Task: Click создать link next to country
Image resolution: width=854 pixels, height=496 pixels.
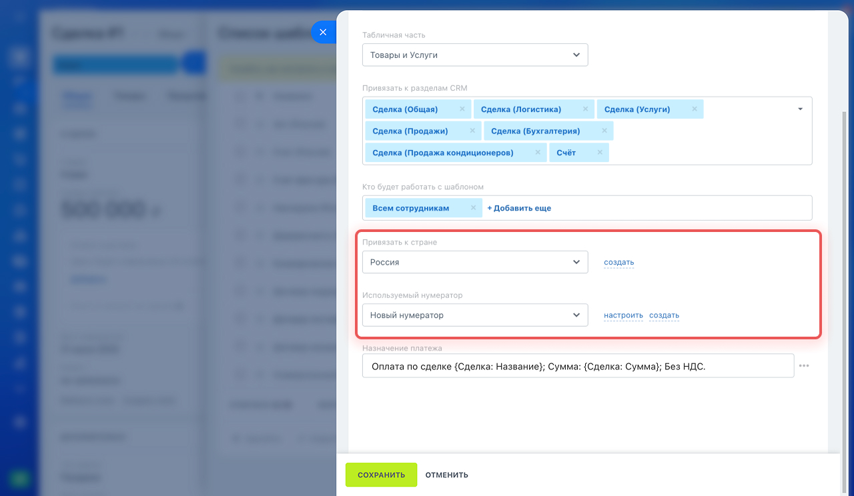Action: [x=618, y=263]
